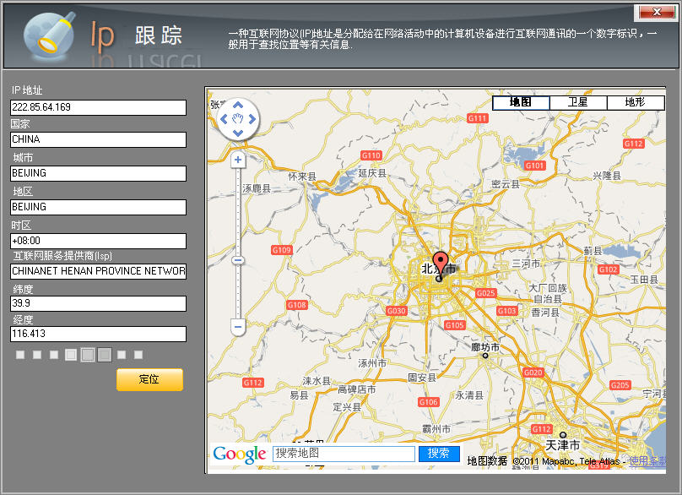Focus the 搜索地图 map search box

344,454
